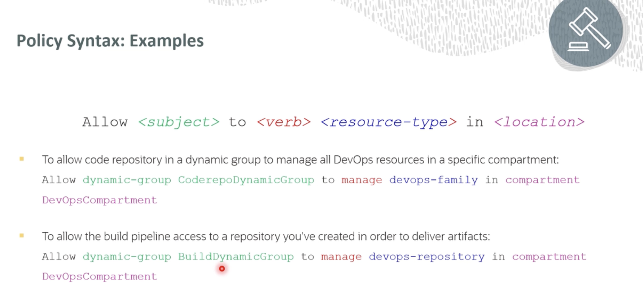Select the BuildDynamicGroup name

click(236, 257)
